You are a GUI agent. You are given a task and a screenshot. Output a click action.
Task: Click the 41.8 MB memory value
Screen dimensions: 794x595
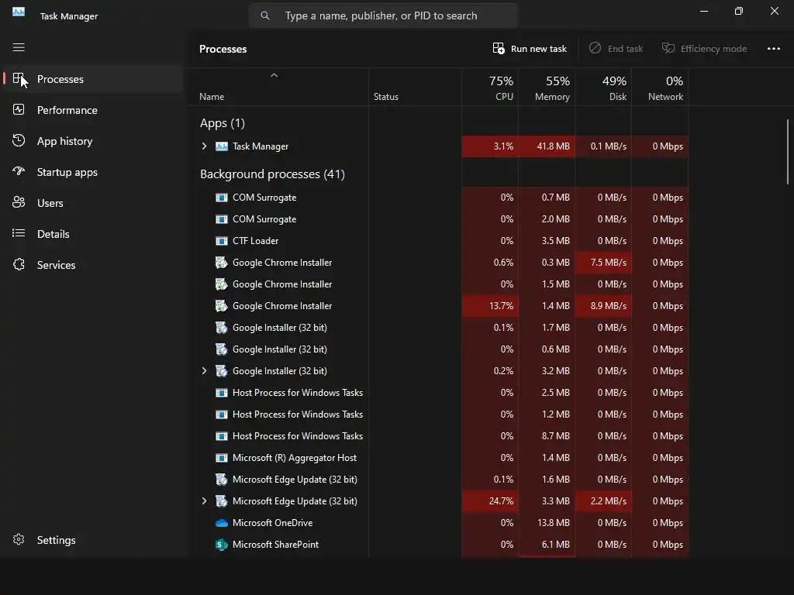pyautogui.click(x=553, y=146)
